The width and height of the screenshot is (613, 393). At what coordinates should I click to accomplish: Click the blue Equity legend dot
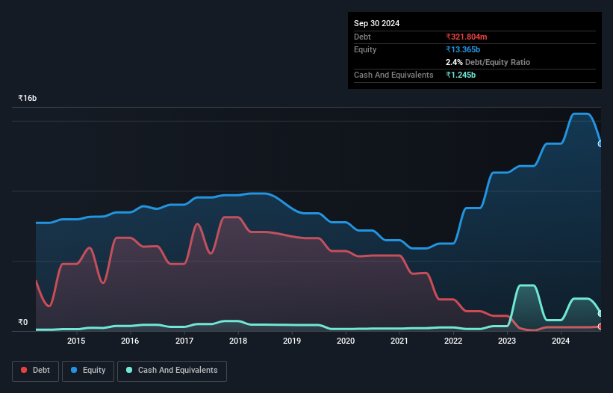tap(74, 370)
